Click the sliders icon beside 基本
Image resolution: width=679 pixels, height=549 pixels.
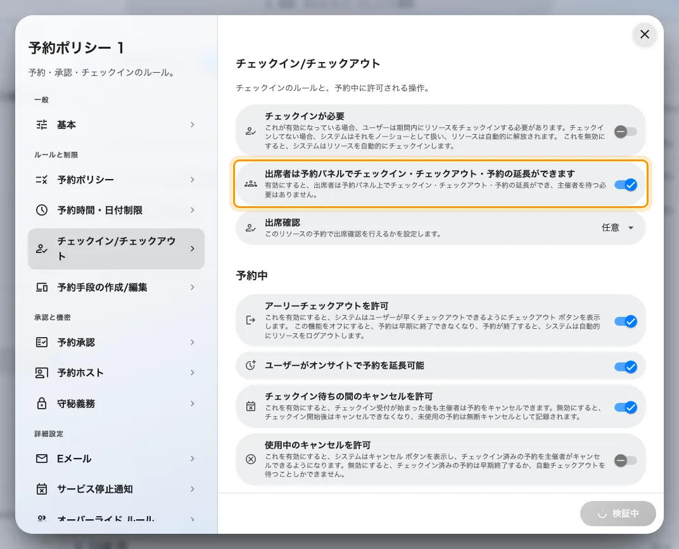pyautogui.click(x=42, y=125)
